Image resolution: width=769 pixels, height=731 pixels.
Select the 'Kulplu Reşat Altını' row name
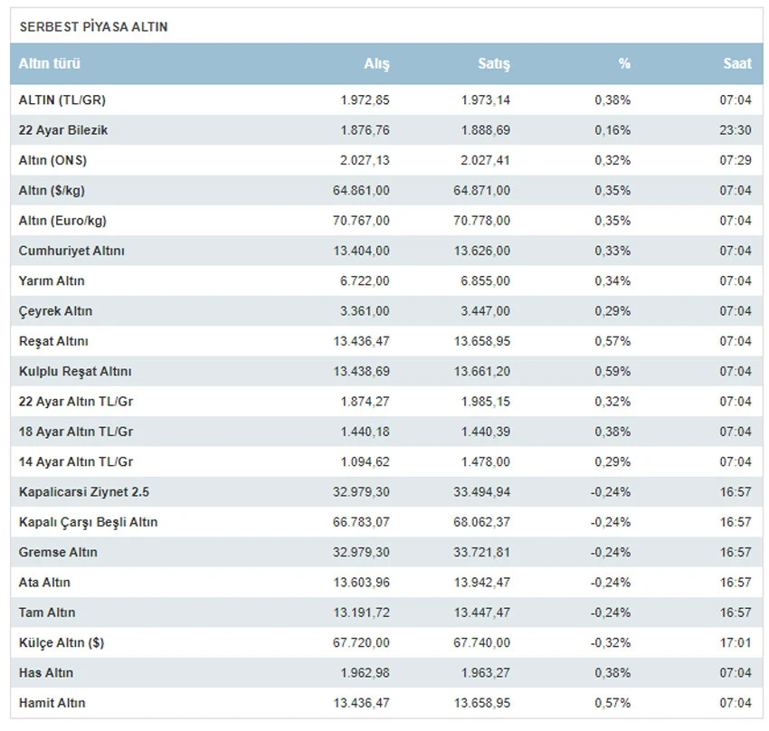[75, 371]
